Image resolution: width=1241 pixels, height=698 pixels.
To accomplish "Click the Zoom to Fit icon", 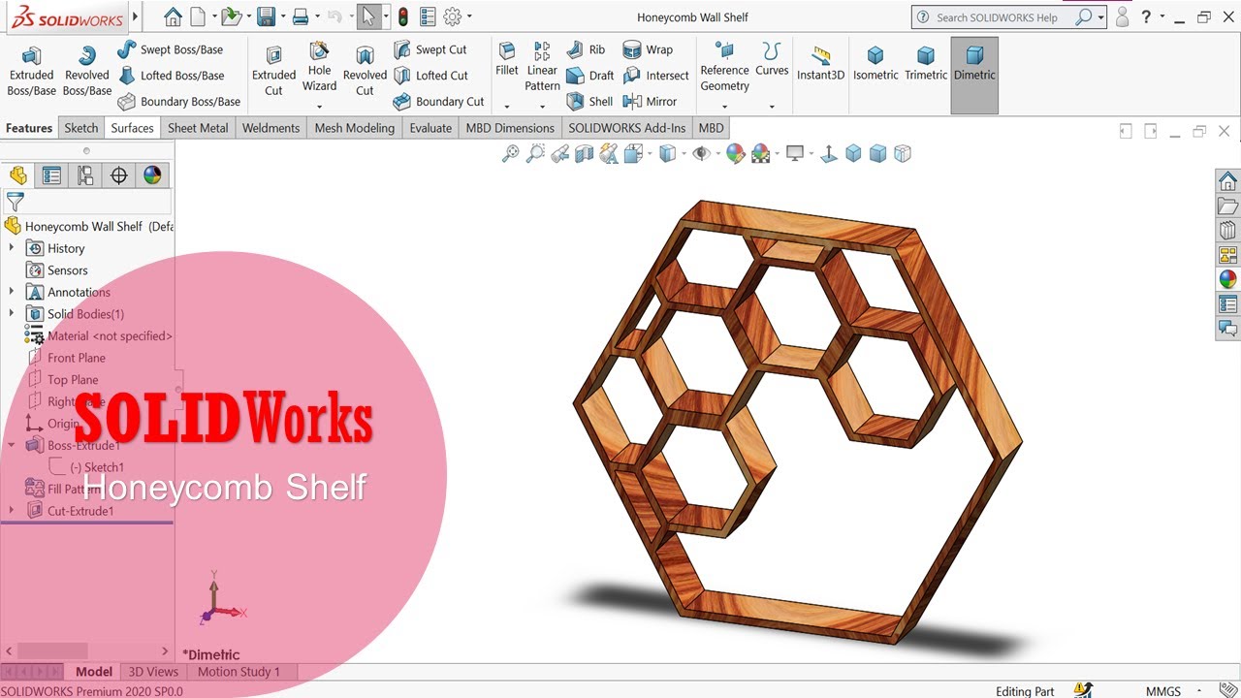I will pyautogui.click(x=510, y=153).
